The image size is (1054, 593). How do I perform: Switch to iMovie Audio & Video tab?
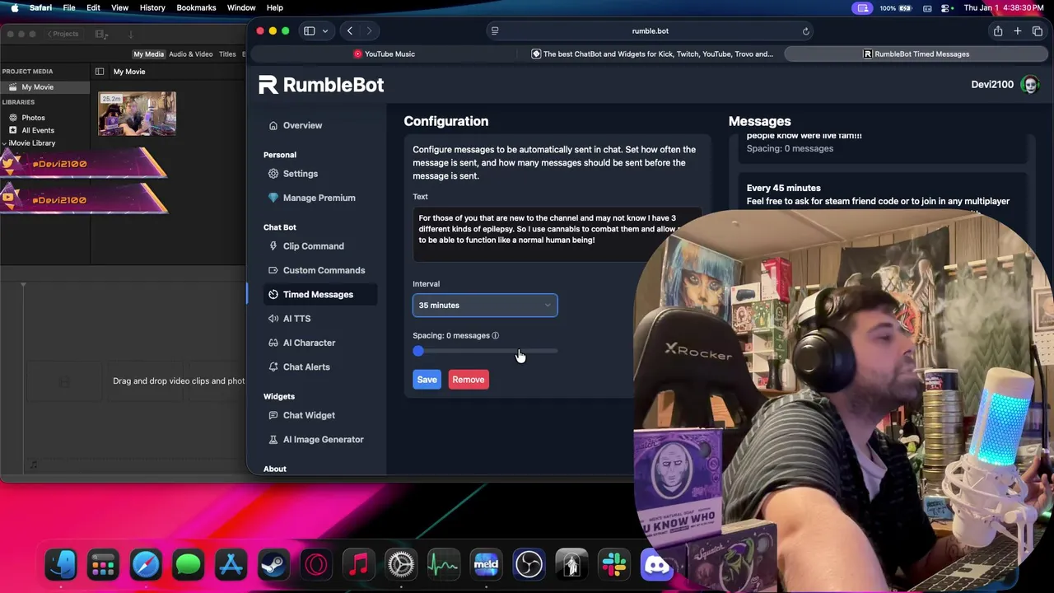point(191,54)
